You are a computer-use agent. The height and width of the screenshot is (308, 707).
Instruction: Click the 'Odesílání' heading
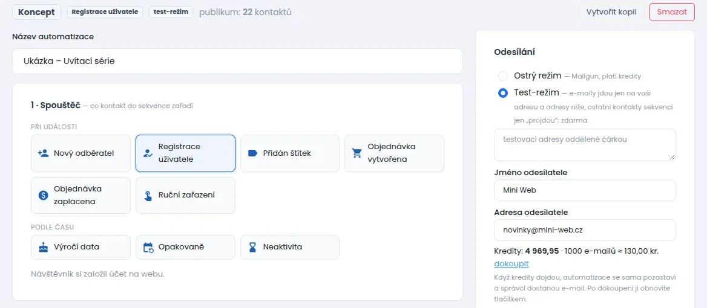(515, 52)
